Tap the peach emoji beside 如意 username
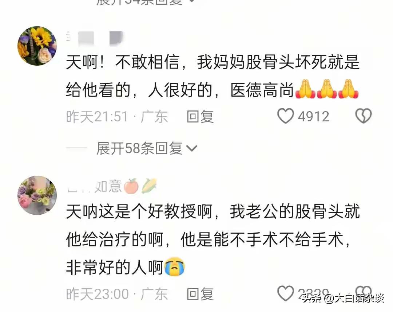The width and height of the screenshot is (393, 312). click(x=131, y=186)
